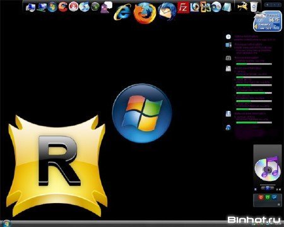Open the iTunes dock icon
This screenshot has height=227, width=284.
[84, 7]
